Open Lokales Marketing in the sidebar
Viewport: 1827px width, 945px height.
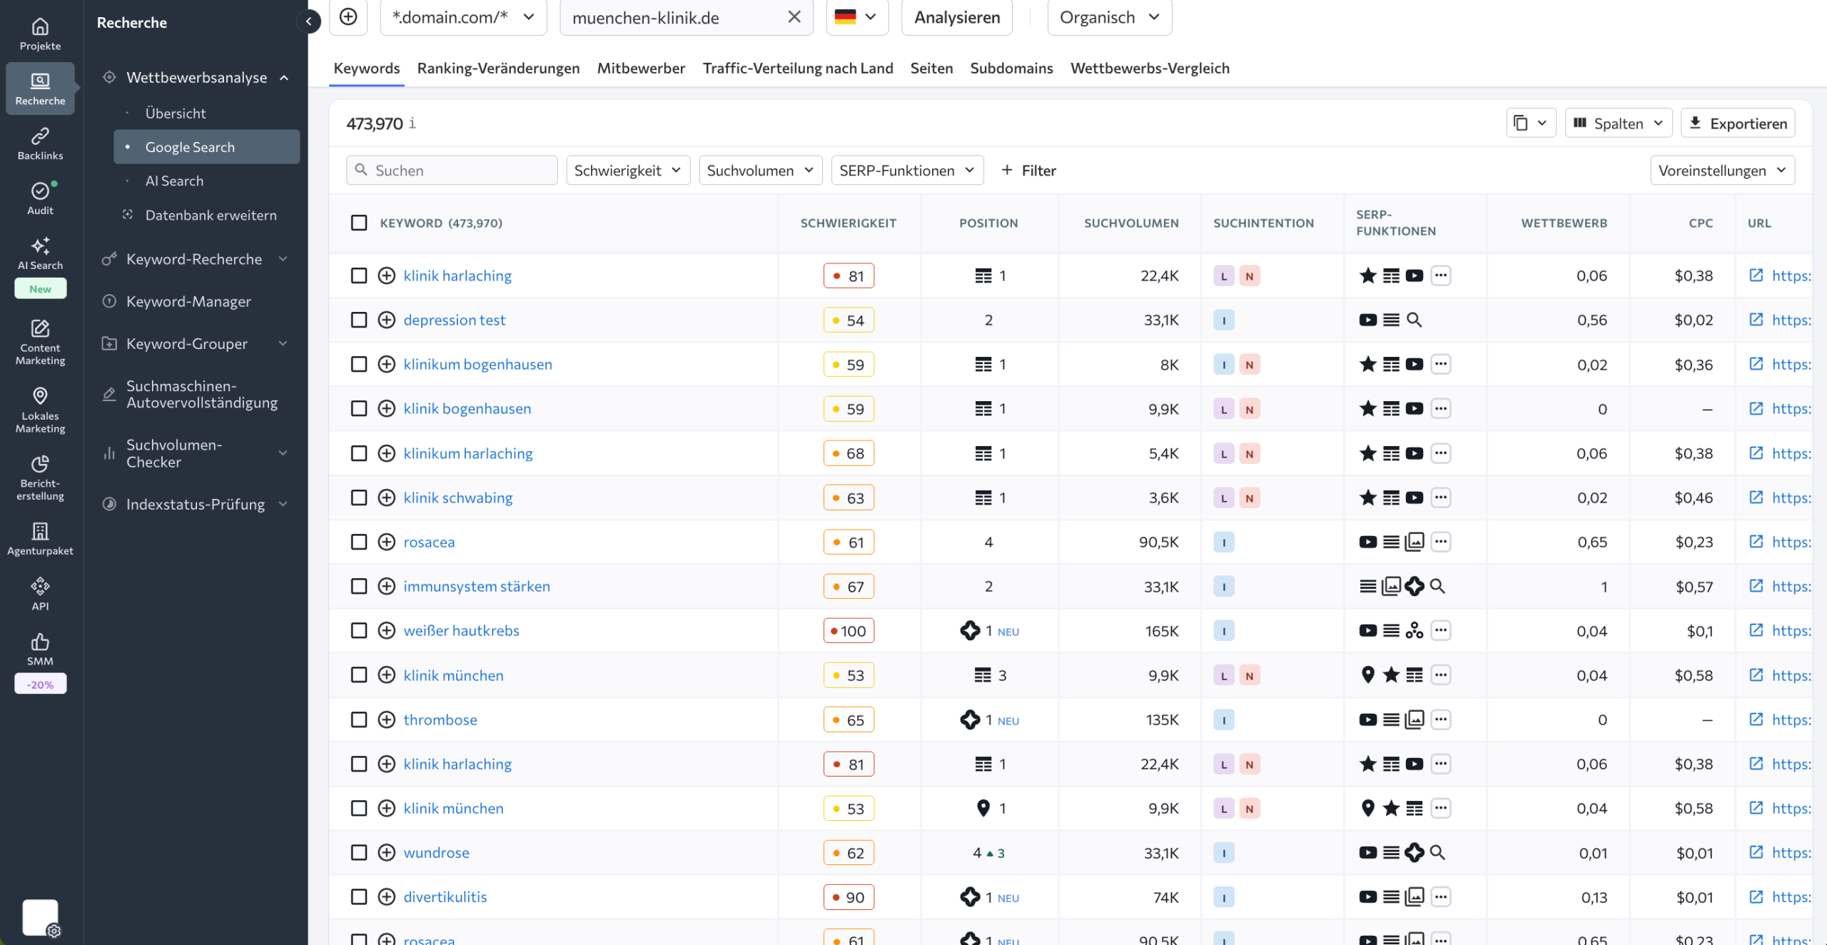coord(40,409)
